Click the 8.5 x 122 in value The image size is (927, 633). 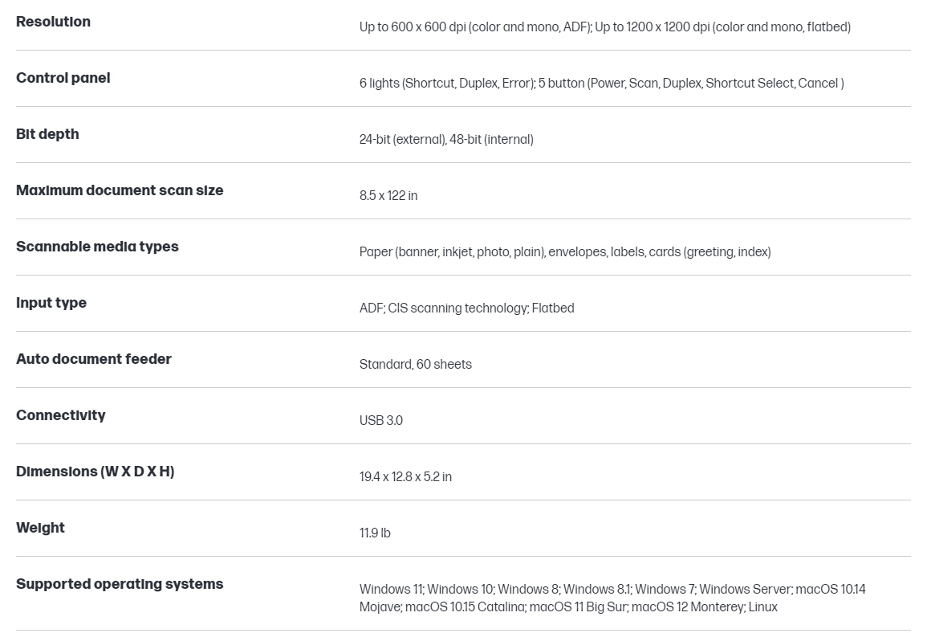coord(388,195)
